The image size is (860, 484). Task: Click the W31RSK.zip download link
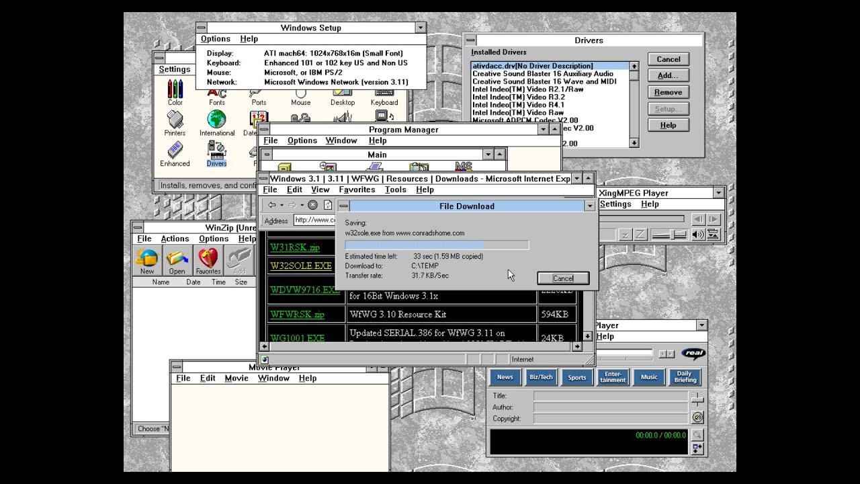coord(294,247)
